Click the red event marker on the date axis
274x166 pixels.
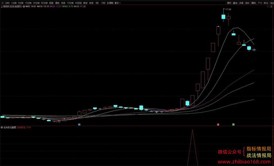218,125
